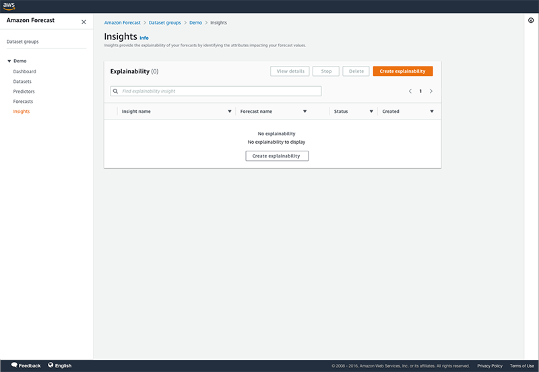
Task: Click the Stop button
Action: pos(326,71)
